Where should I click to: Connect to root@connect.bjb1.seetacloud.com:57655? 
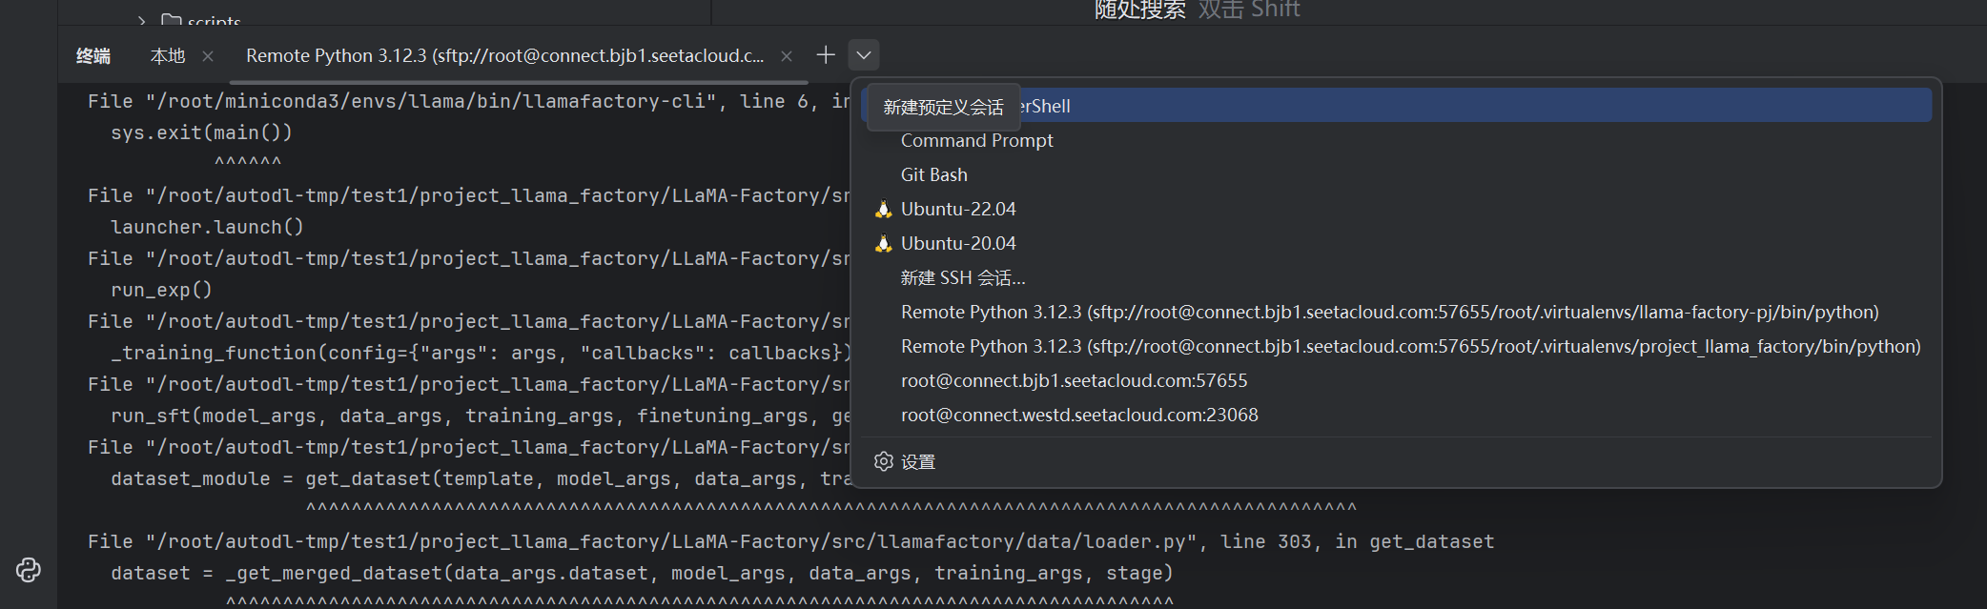(x=1397, y=380)
